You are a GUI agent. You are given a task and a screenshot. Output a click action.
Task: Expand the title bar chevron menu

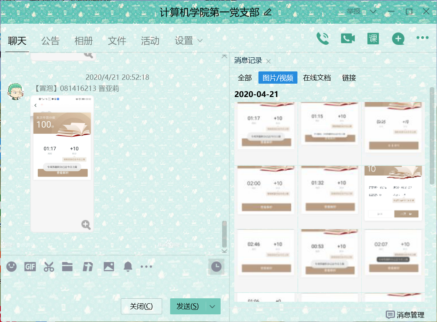(373, 12)
